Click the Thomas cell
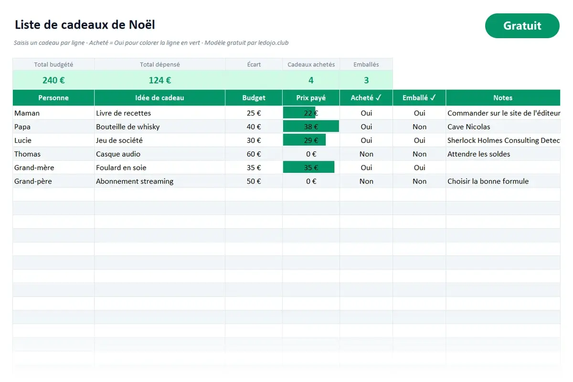The image size is (573, 382). pyautogui.click(x=53, y=154)
